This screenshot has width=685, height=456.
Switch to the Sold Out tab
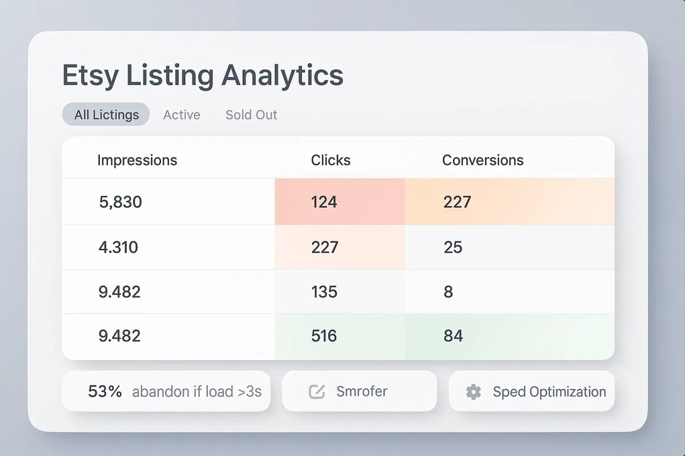point(251,115)
